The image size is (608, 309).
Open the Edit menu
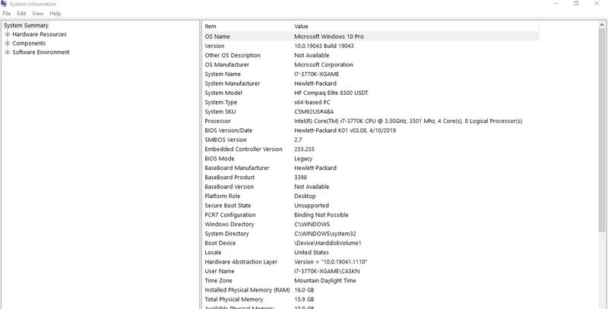point(21,14)
